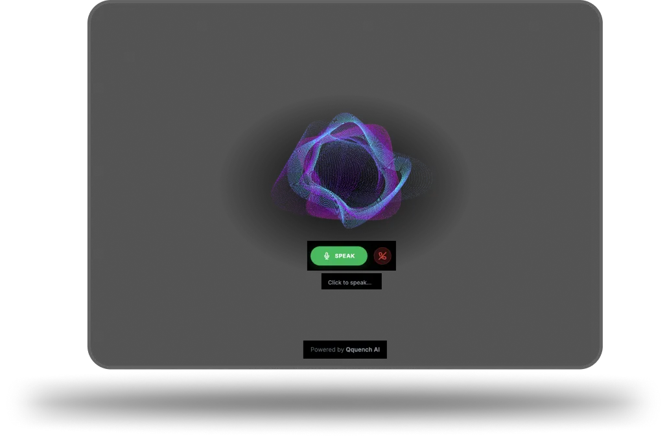This screenshot has width=667, height=437.
Task: Click the green SPEAK button
Action: 339,256
